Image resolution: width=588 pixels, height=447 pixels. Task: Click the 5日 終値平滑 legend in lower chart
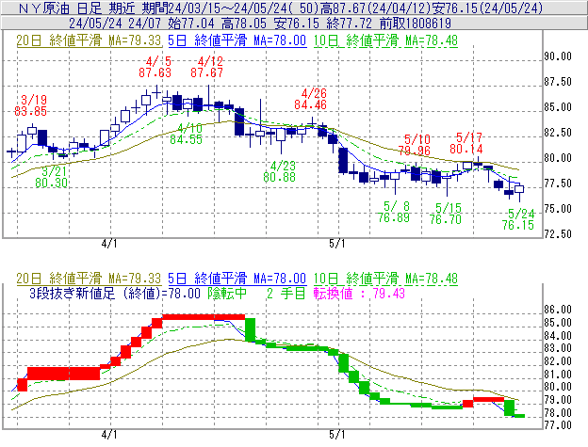pos(237,279)
